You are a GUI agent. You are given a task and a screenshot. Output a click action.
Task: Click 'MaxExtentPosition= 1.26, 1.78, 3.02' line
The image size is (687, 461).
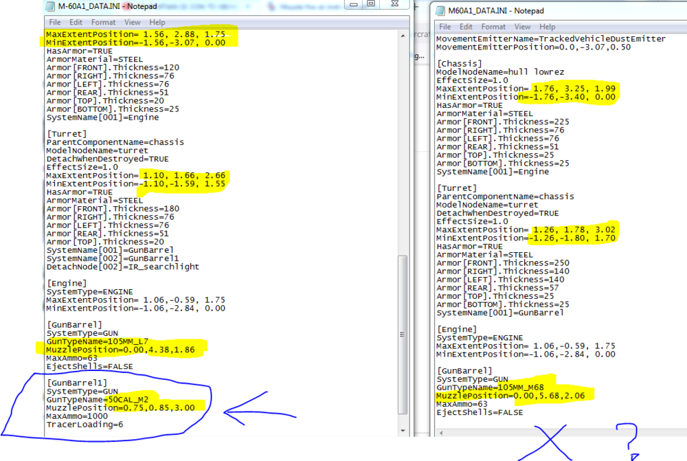[x=526, y=229]
